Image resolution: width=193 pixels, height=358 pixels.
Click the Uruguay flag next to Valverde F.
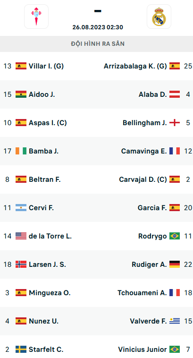coord(175,321)
